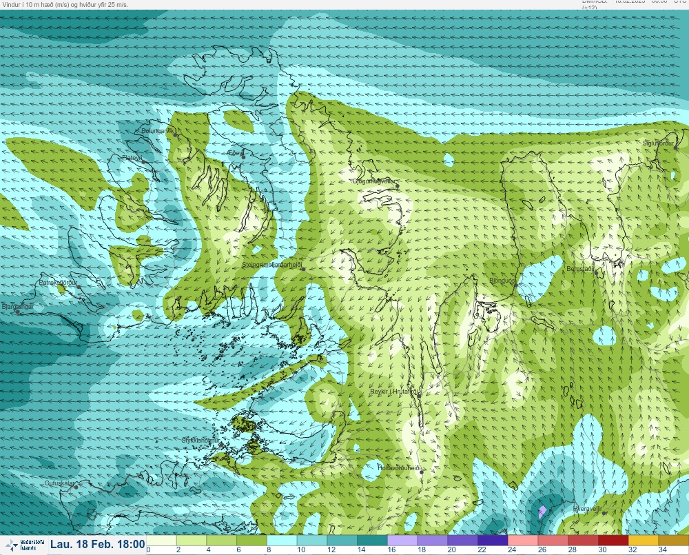Select the Gufuskálar station label
This screenshot has height=555, width=689.
pos(59,483)
